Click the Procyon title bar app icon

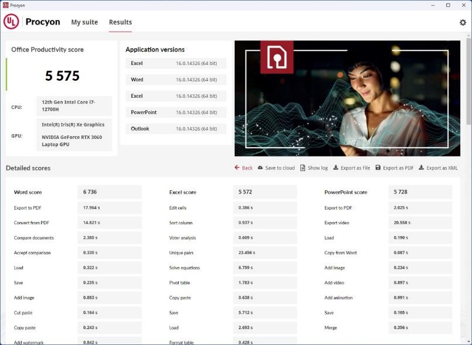point(5,5)
